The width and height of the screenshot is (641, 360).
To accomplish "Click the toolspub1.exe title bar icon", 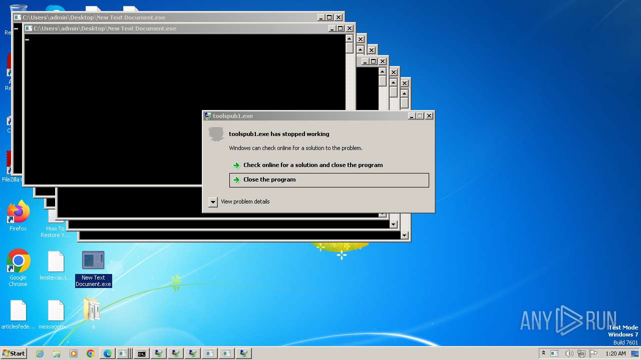I will tap(208, 116).
